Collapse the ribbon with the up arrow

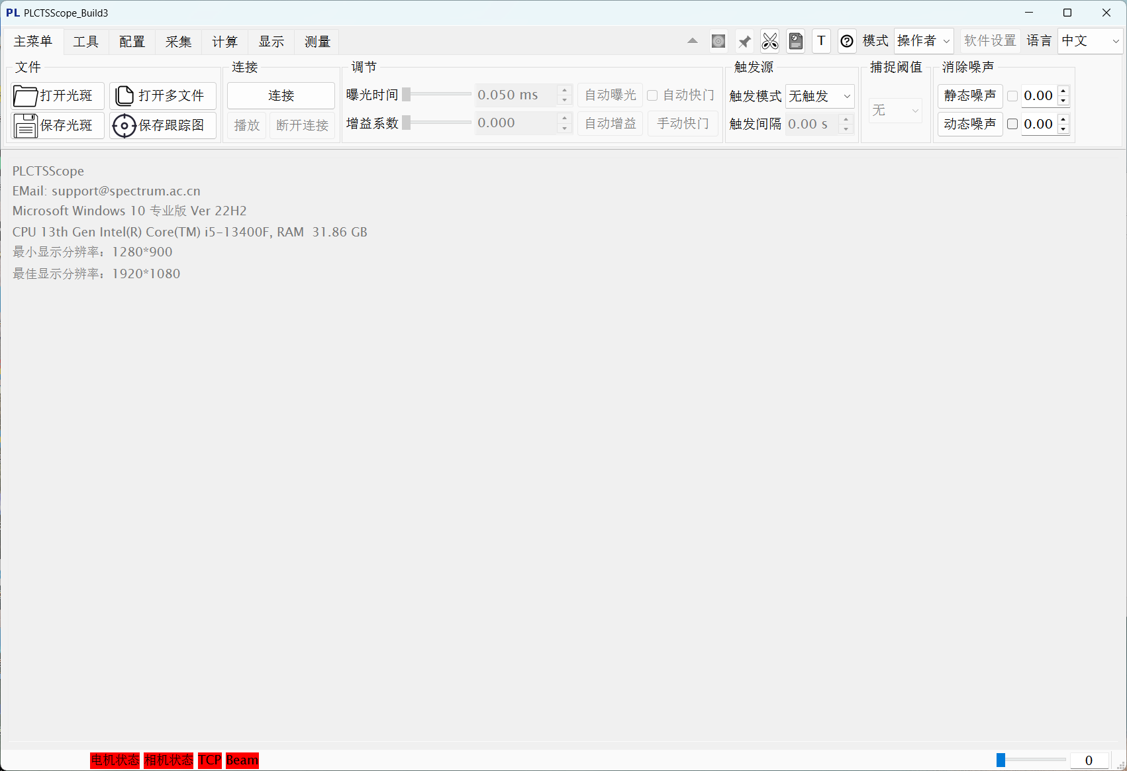[693, 41]
